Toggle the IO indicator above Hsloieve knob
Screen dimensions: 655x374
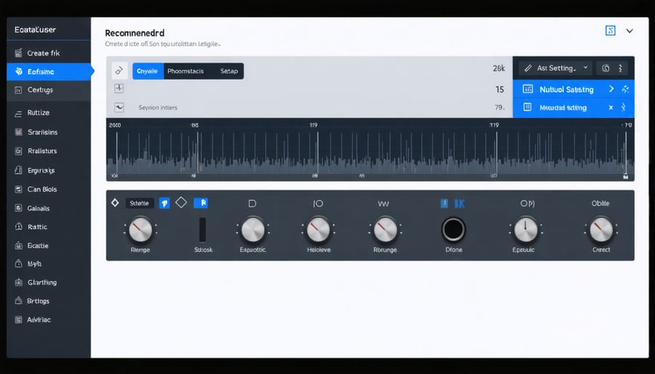(318, 203)
